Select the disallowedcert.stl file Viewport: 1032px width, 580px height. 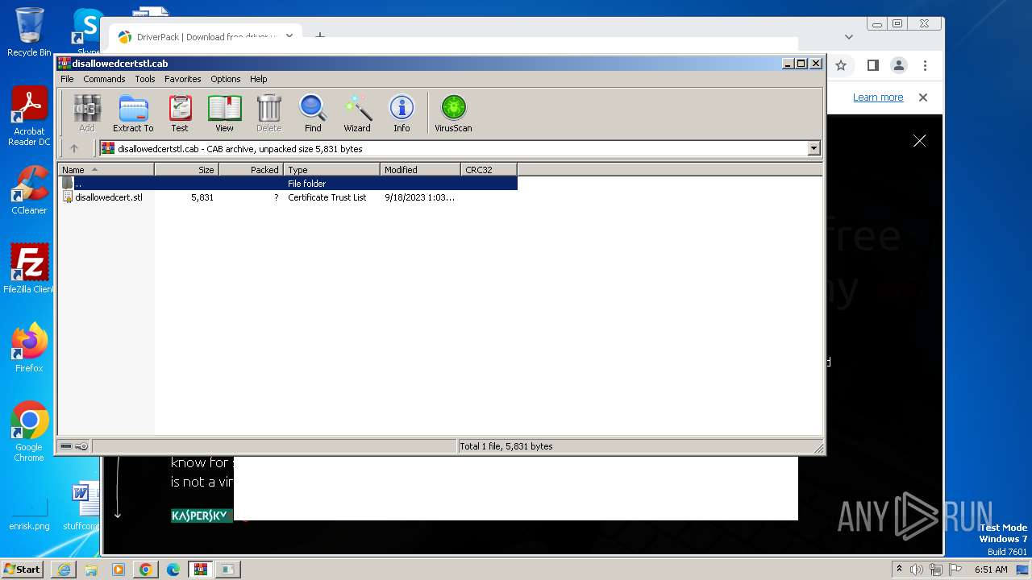pyautogui.click(x=109, y=197)
